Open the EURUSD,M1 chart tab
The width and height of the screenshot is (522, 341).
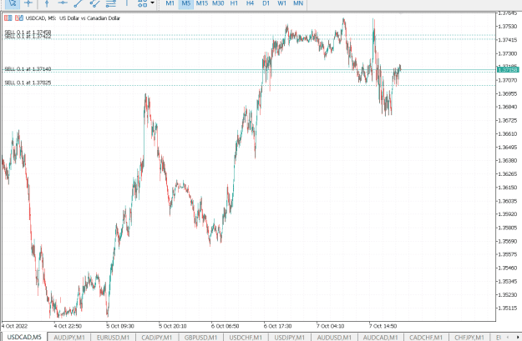point(113,338)
